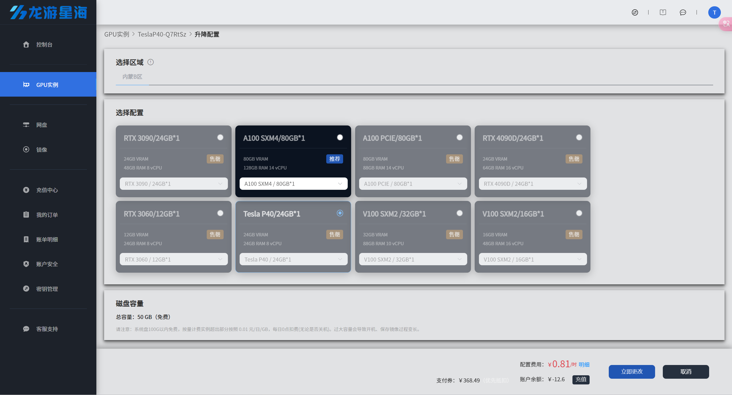Open the chat message icon in header

pos(683,12)
